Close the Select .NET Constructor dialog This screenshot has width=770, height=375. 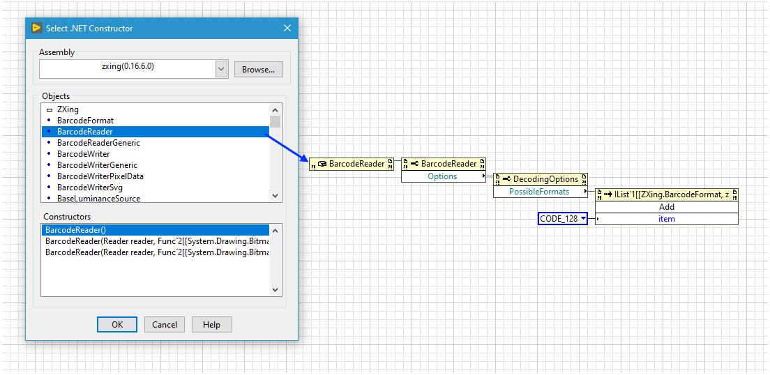(287, 28)
